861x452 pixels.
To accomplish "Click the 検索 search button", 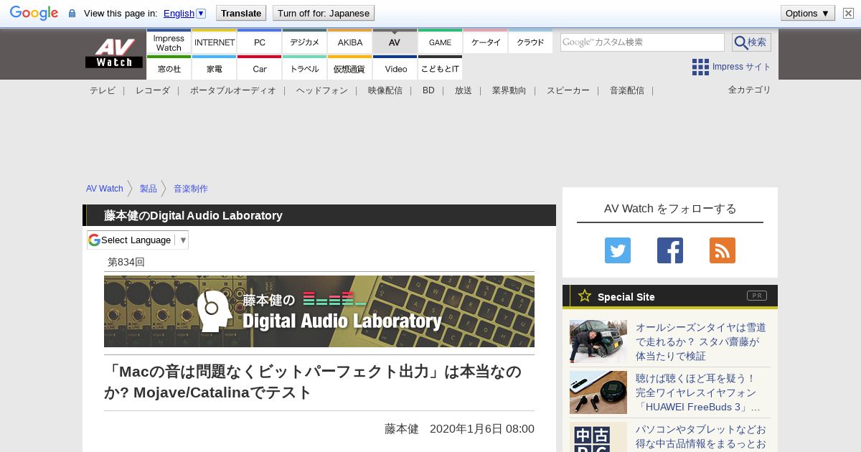I will click(751, 42).
